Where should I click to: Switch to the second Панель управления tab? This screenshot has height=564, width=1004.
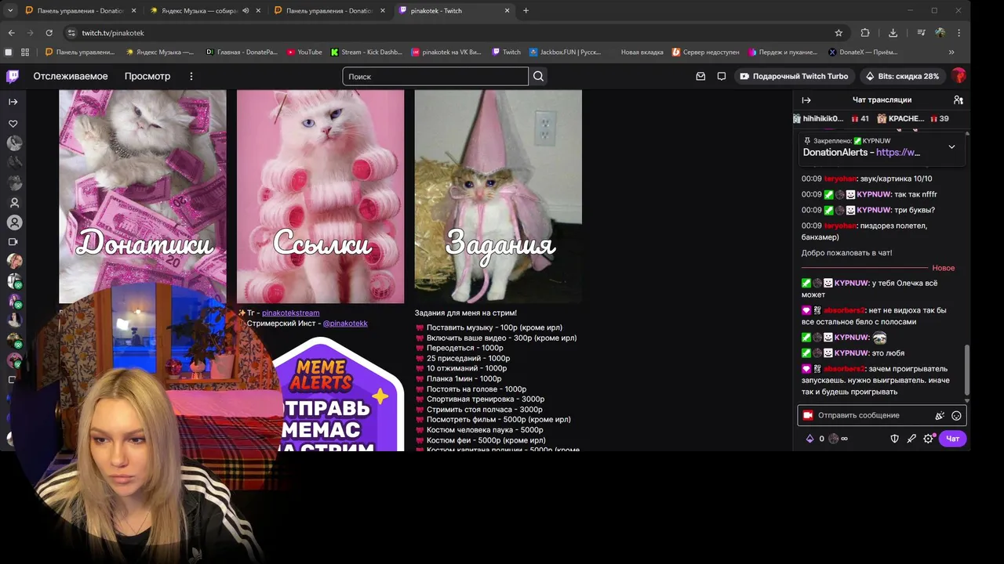329,11
